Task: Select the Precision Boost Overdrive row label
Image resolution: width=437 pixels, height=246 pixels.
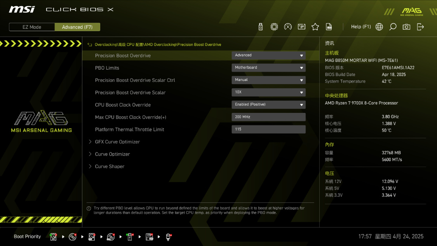Action: click(123, 56)
